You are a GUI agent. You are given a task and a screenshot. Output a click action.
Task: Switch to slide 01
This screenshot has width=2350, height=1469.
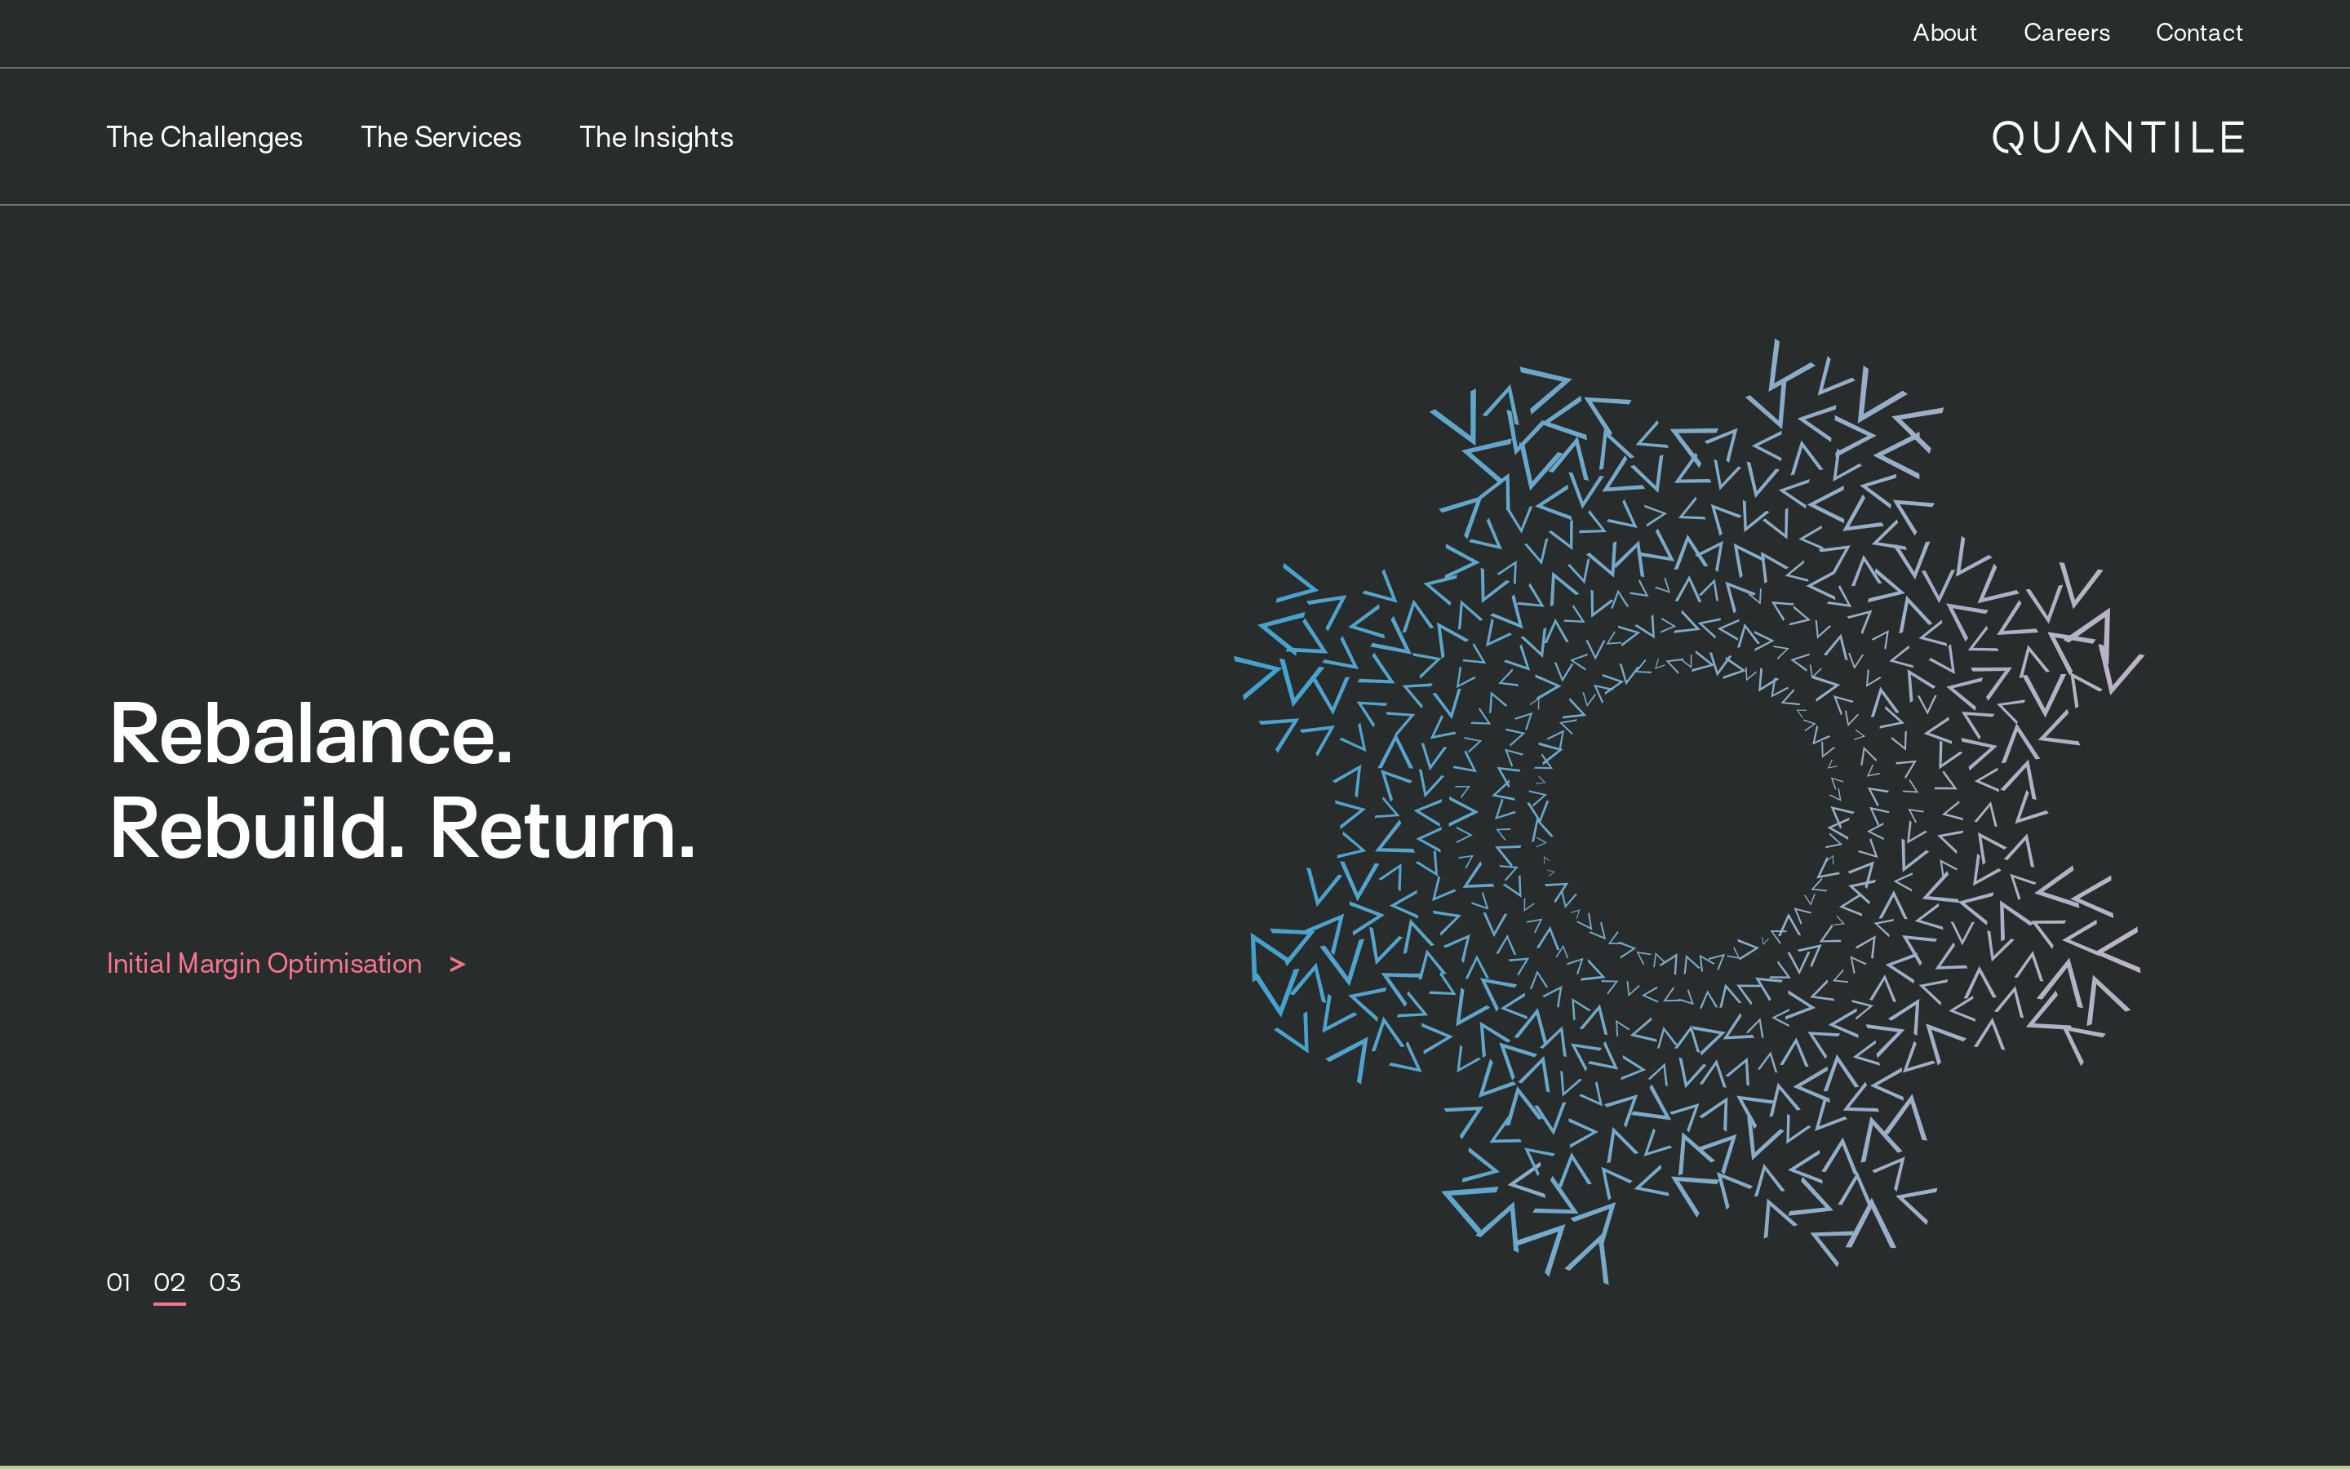click(118, 1282)
